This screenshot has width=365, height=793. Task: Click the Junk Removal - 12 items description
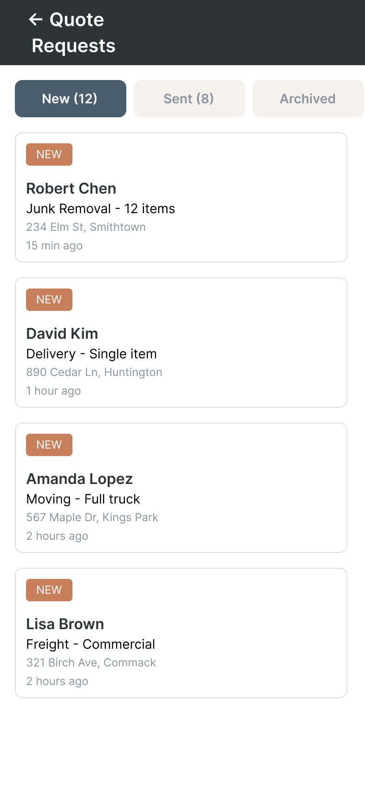[x=101, y=208]
